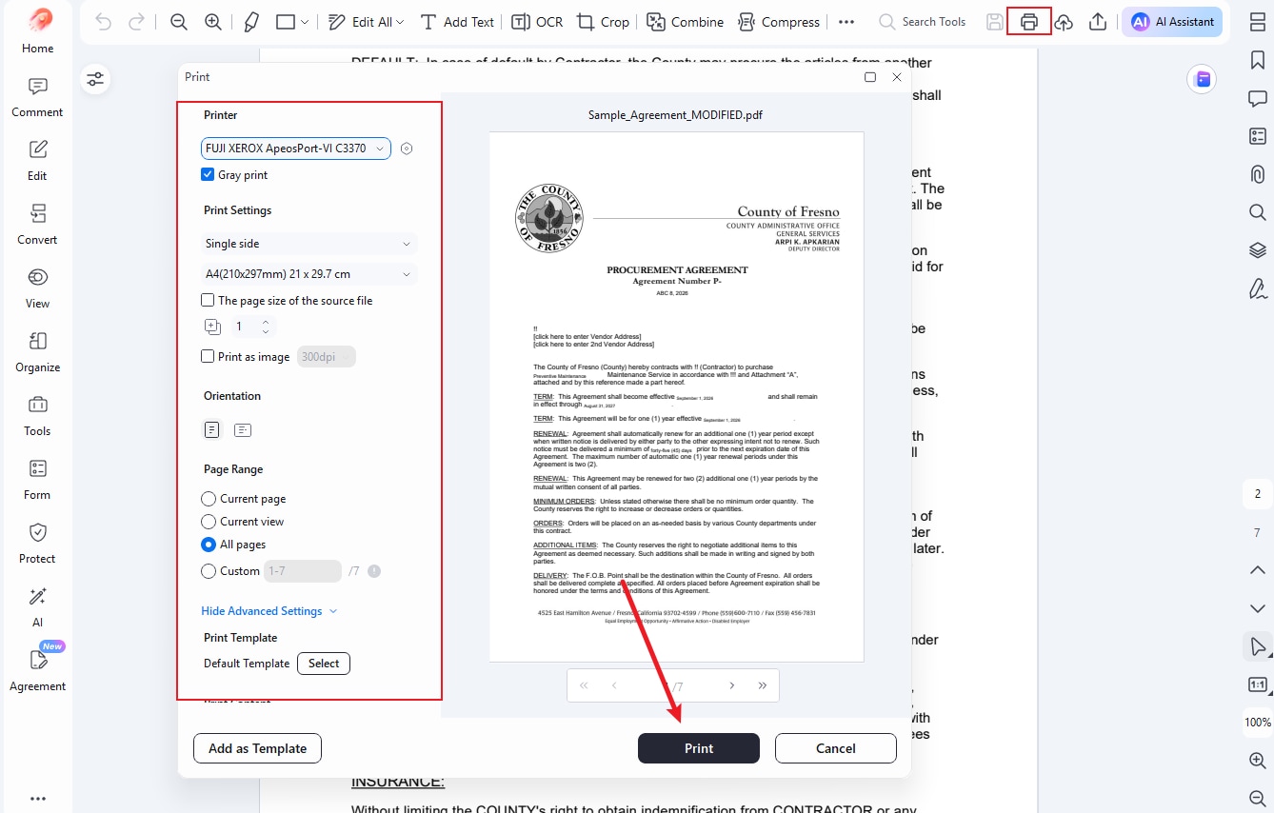Select portrait orientation icon

tap(212, 430)
